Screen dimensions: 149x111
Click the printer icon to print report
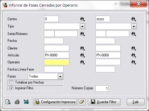tap(17, 102)
